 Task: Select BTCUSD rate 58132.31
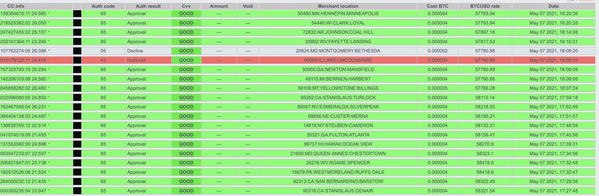tap(485, 125)
